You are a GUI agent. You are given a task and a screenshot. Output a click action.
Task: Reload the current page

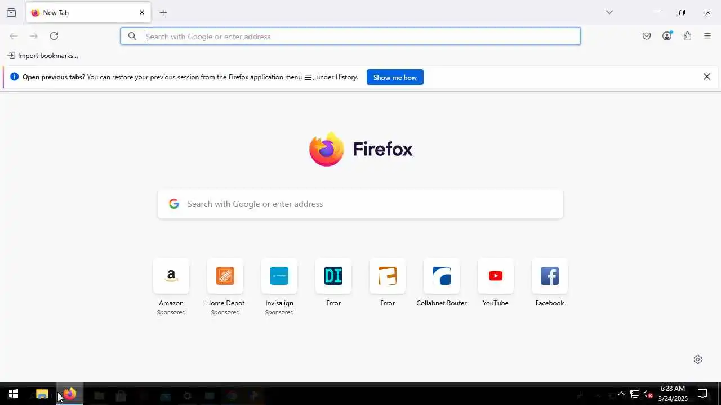54,36
